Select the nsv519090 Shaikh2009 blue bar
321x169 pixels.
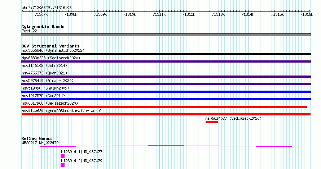166,92
